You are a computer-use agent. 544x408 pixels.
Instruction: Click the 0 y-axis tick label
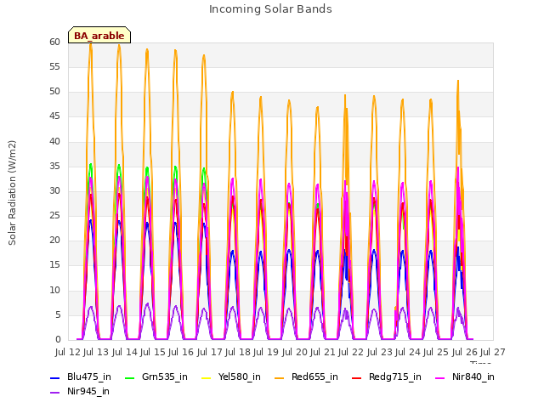click(x=58, y=340)
